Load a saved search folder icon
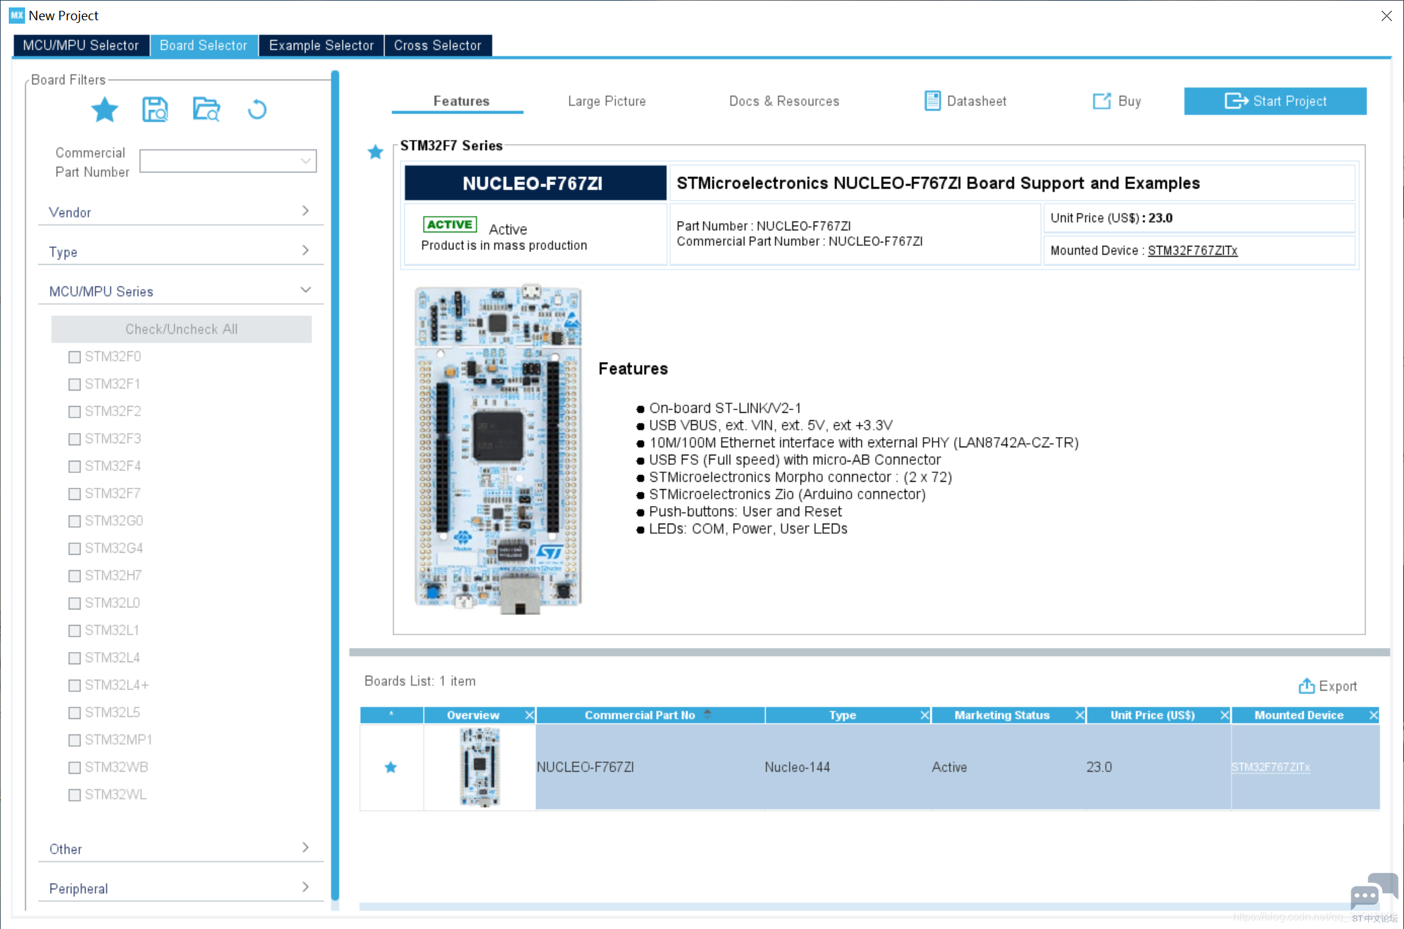 tap(206, 109)
